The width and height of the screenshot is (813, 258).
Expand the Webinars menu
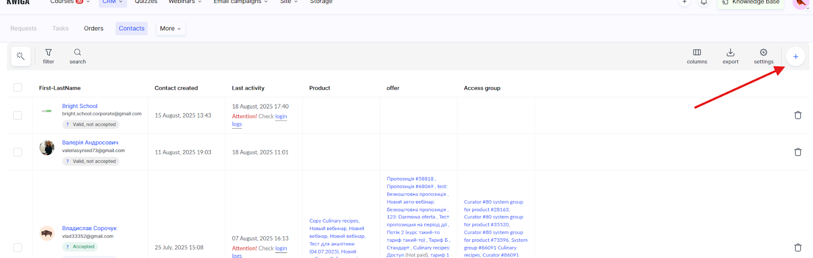[184, 2]
